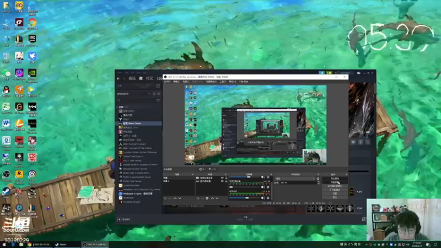Click Audio Mixer dock header float icon

pos(271,174)
